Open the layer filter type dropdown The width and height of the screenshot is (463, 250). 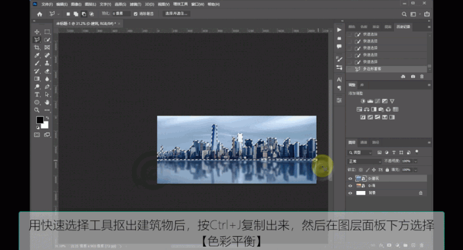point(360,153)
